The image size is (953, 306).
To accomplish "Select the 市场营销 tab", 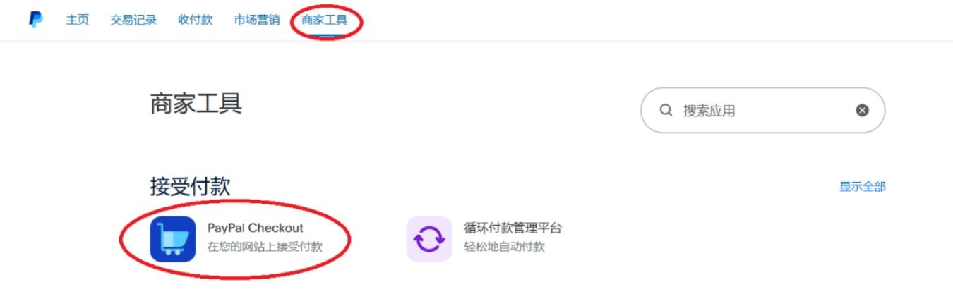I will coord(257,20).
